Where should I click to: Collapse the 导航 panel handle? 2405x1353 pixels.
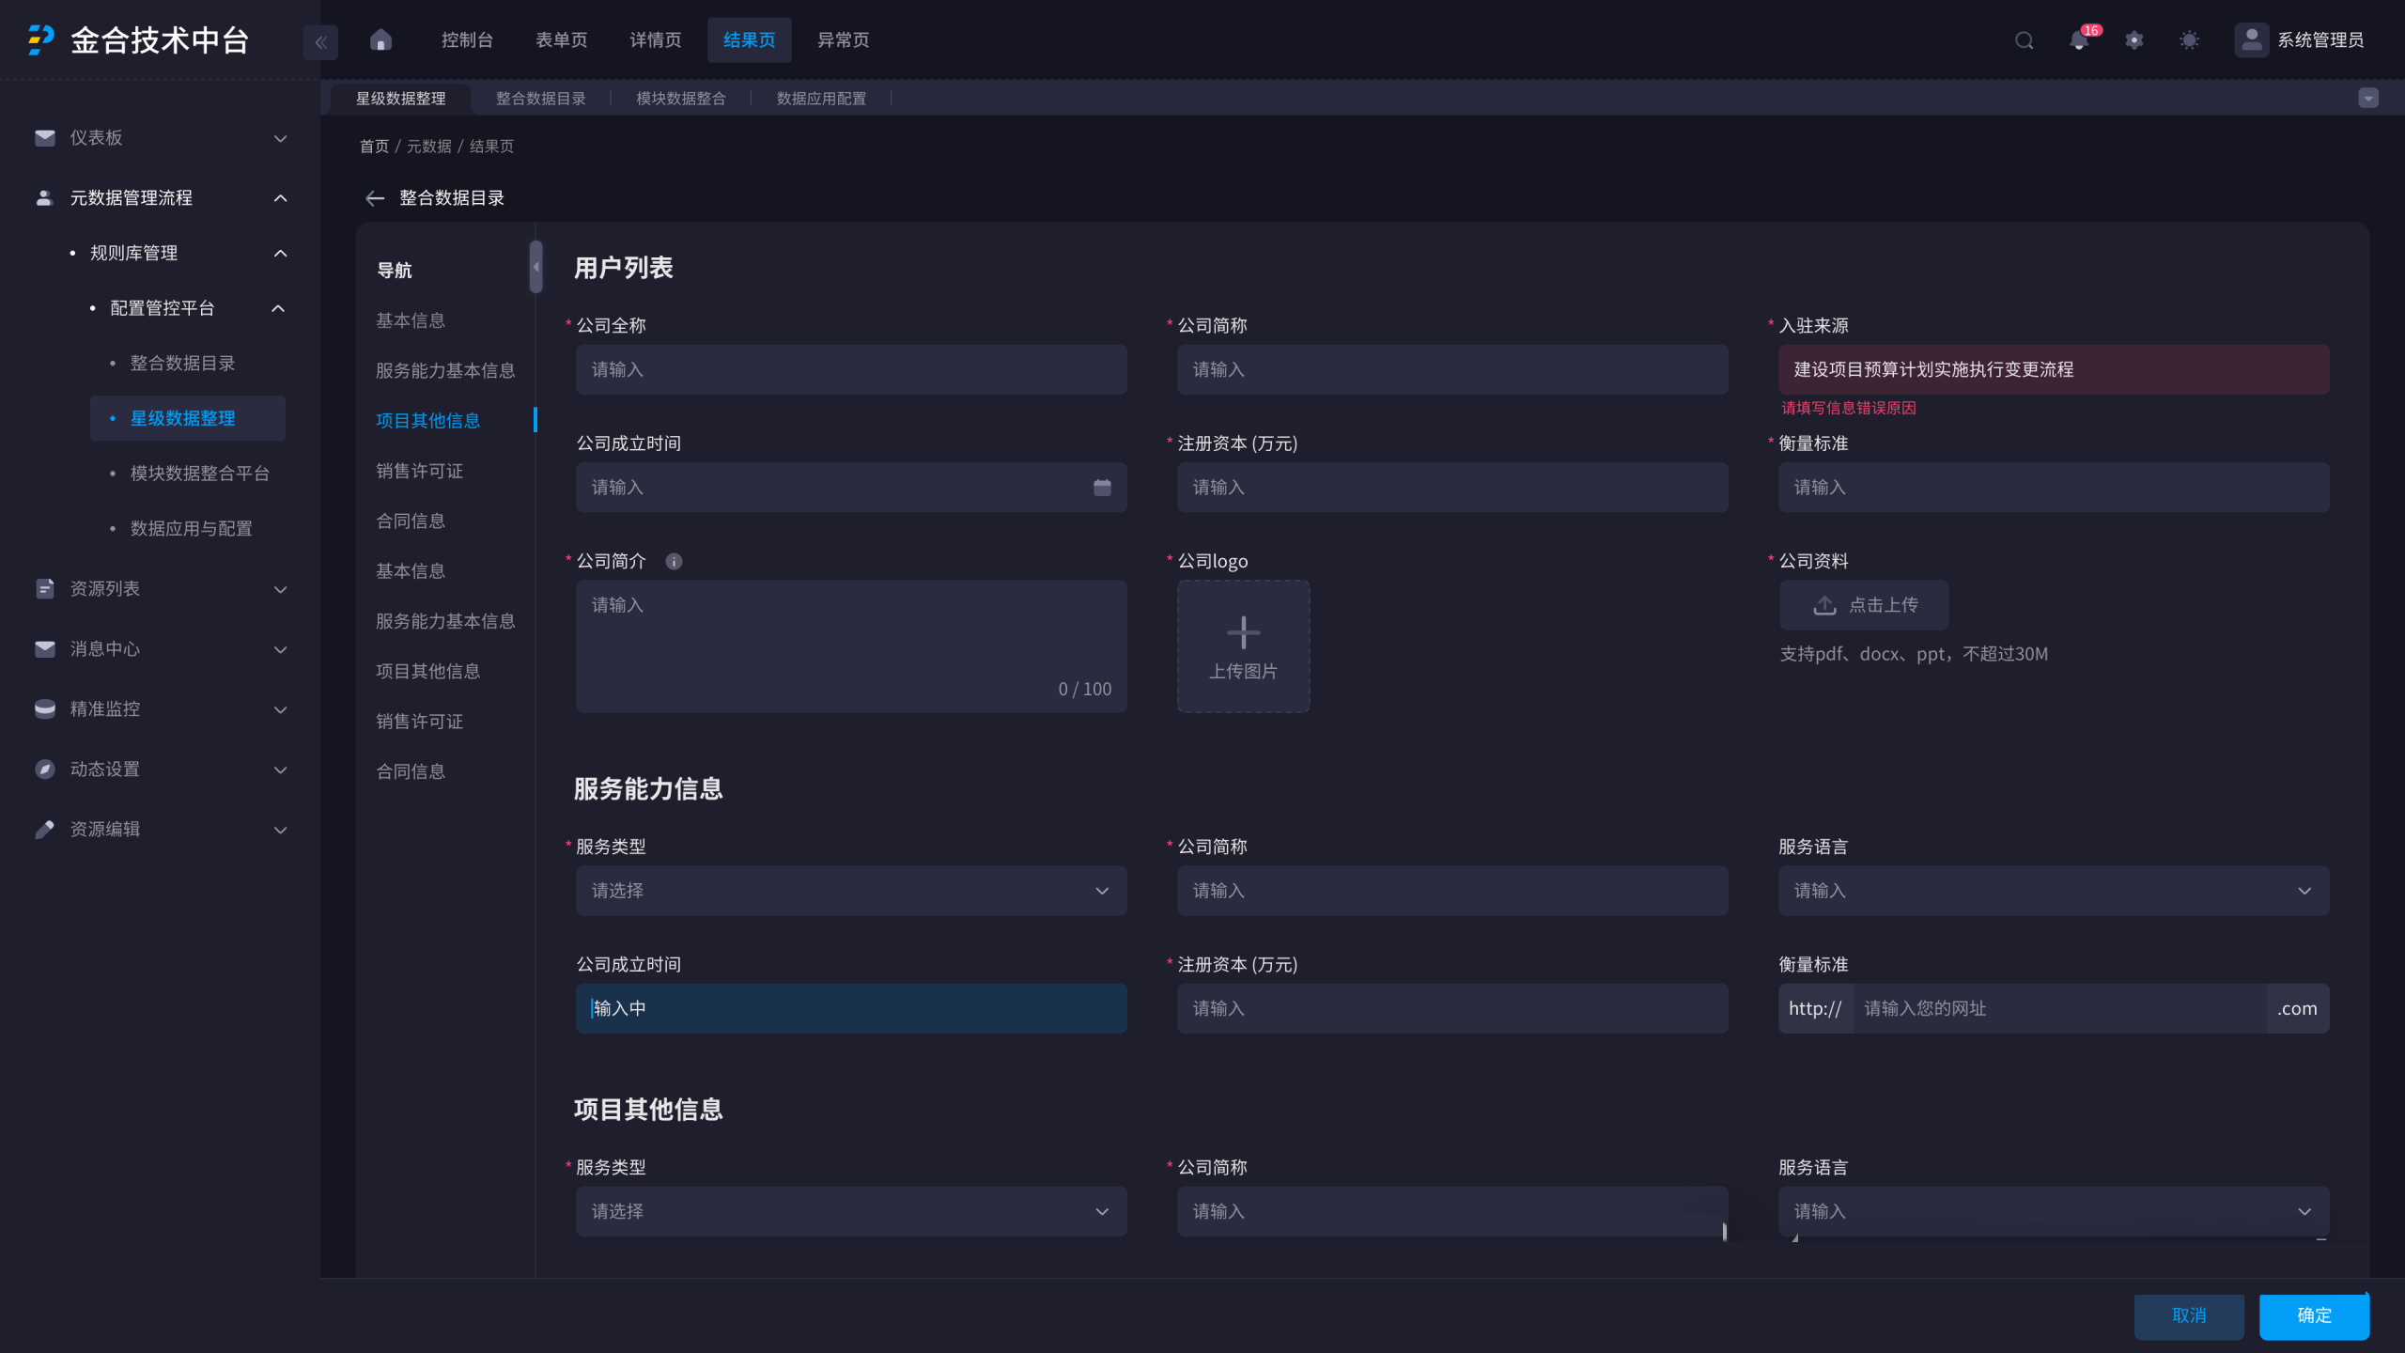[x=535, y=267]
